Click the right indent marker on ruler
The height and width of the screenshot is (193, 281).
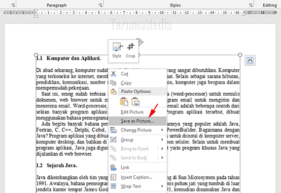244,14
